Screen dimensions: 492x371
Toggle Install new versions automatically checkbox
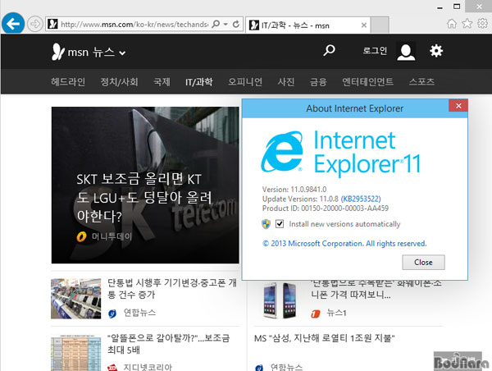click(x=280, y=224)
